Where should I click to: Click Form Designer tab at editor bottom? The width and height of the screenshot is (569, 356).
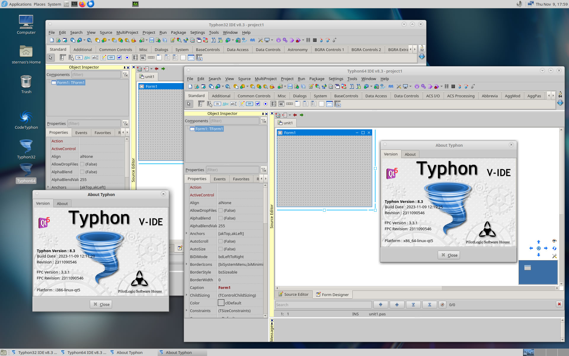click(x=332, y=295)
